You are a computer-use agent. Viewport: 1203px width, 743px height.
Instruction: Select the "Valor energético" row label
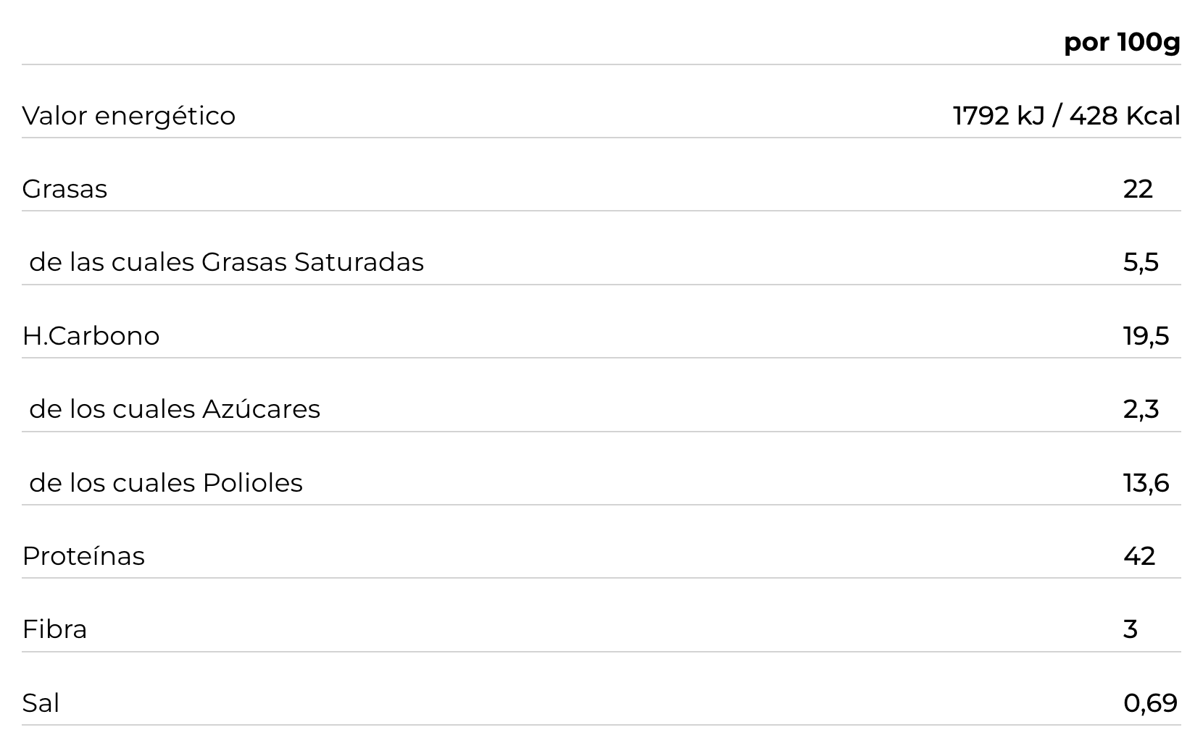click(x=129, y=116)
